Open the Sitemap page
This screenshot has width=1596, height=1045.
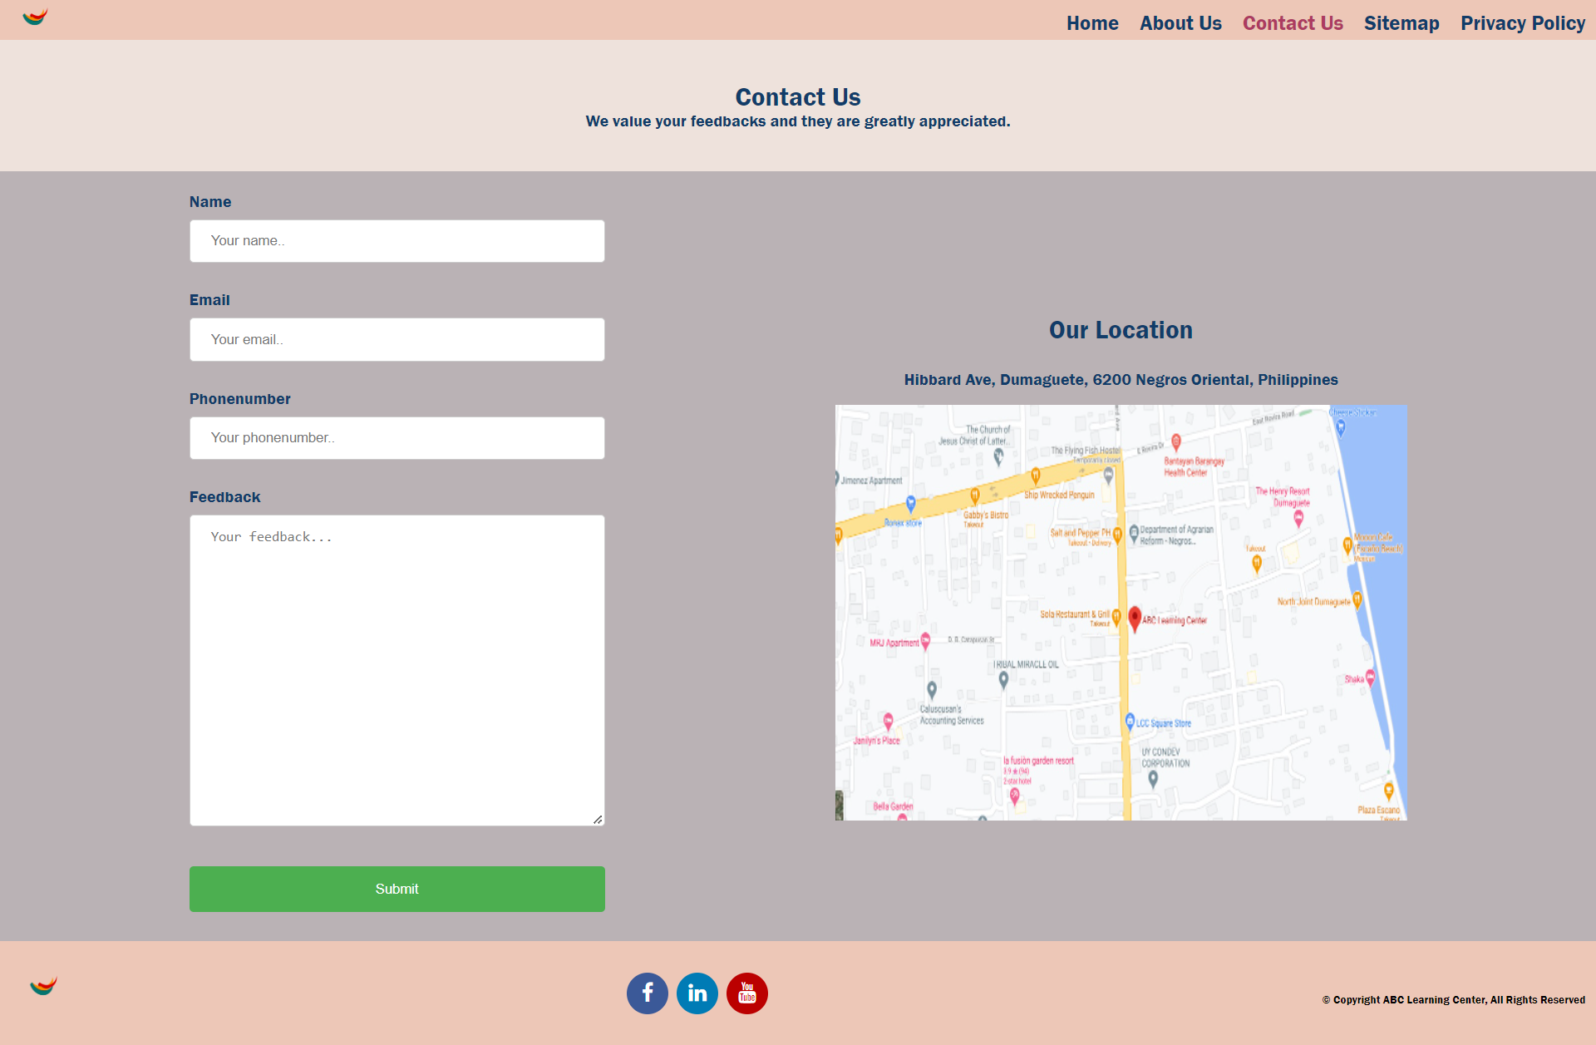coord(1401,23)
